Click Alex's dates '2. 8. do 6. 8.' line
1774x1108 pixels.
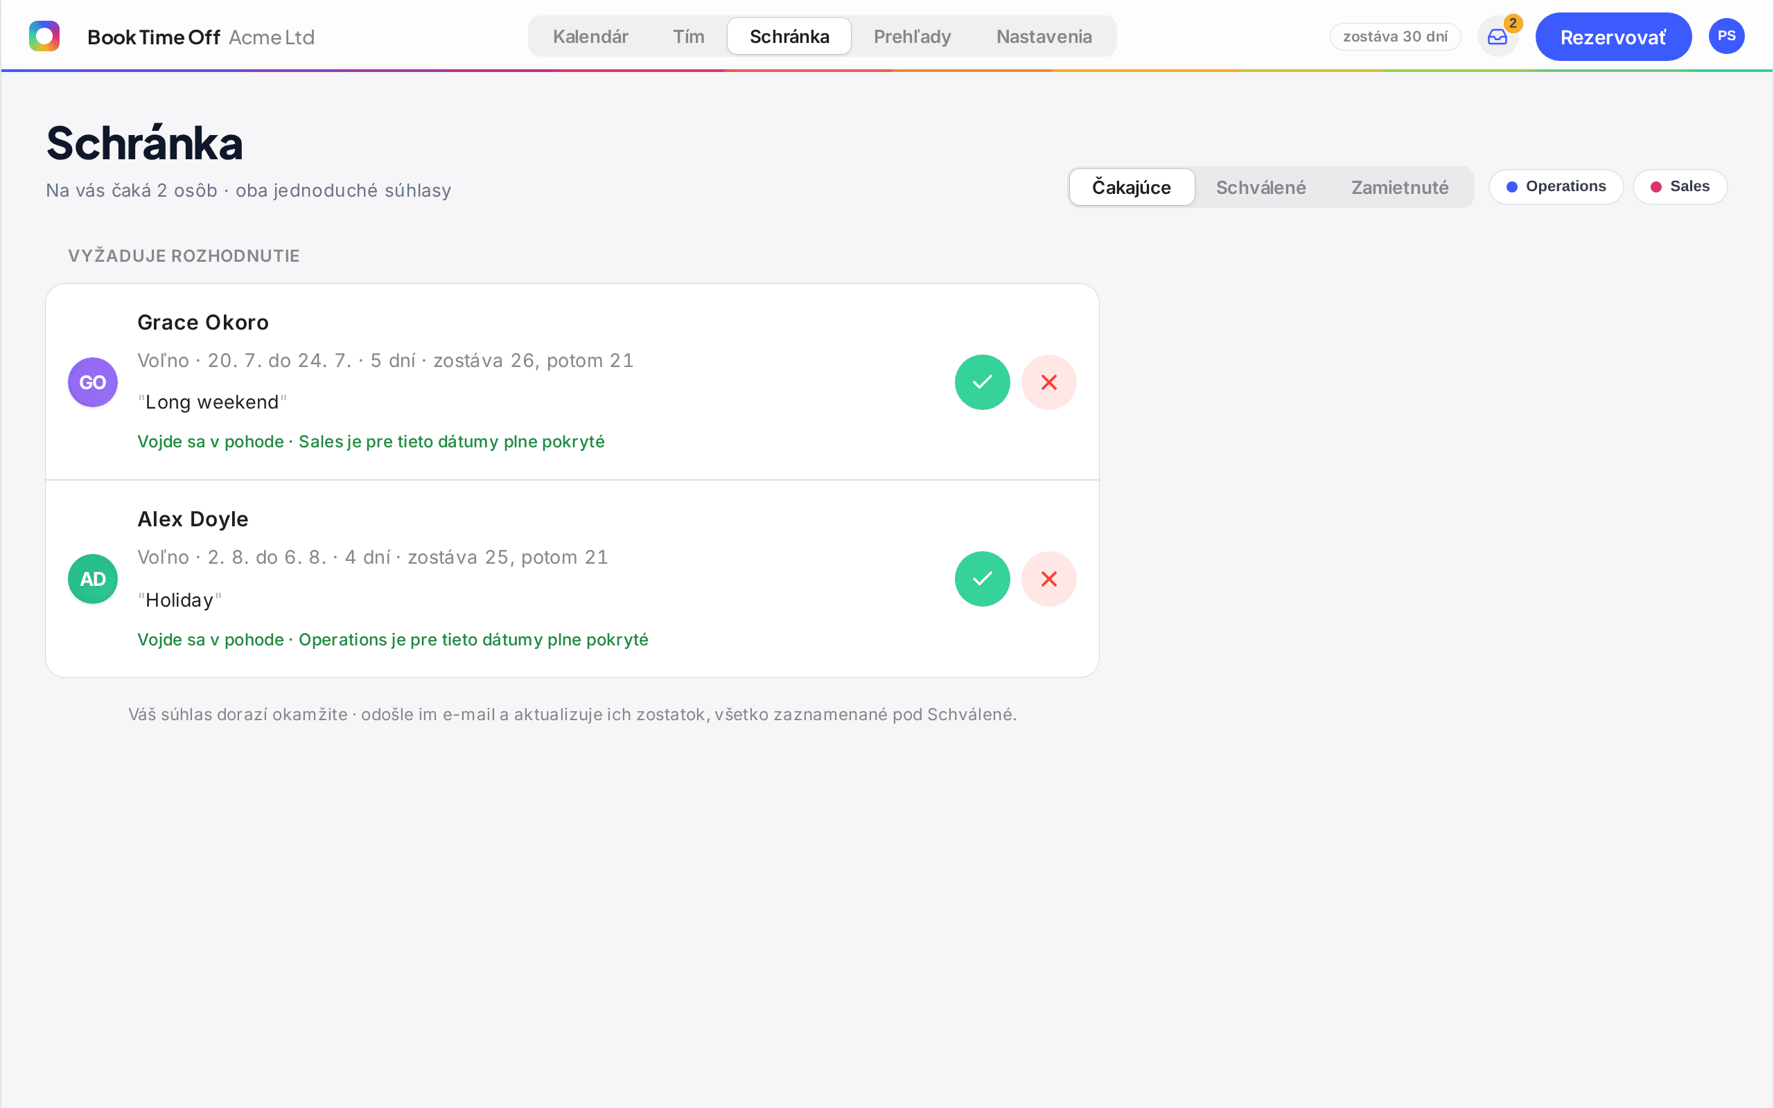tap(372, 557)
